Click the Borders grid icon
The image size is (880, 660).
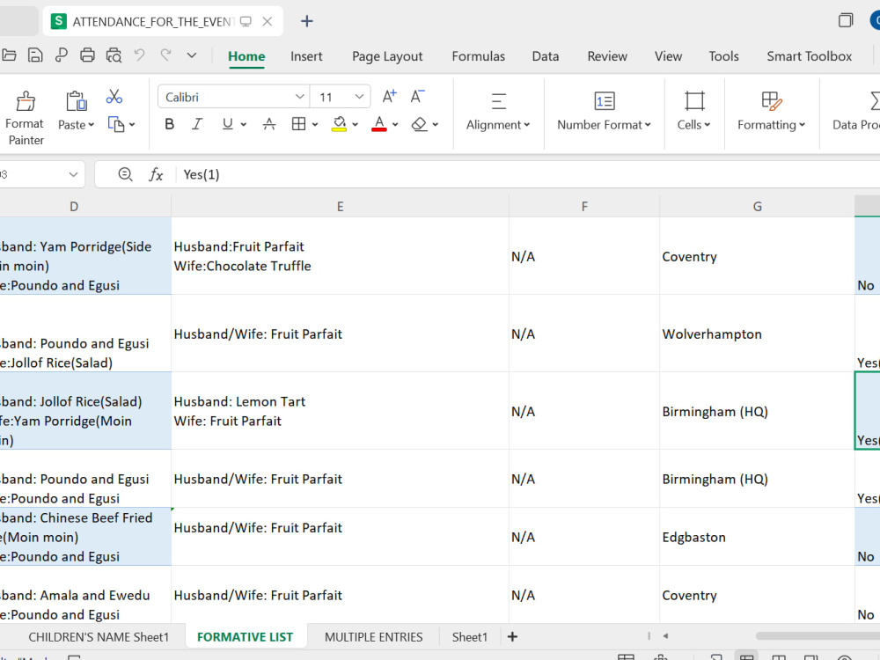(298, 124)
